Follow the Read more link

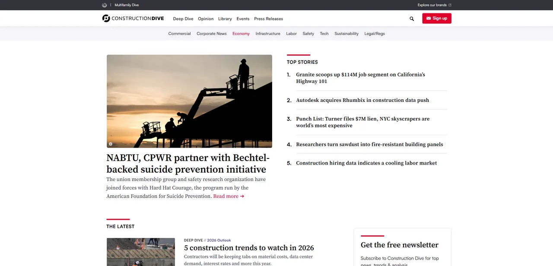click(229, 196)
